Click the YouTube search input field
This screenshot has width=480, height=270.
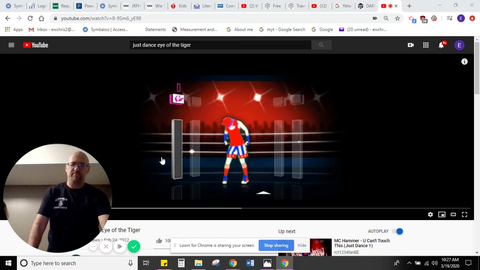click(x=220, y=45)
